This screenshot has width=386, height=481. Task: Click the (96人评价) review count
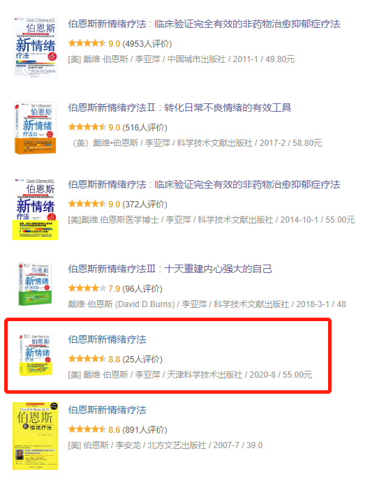[142, 288]
